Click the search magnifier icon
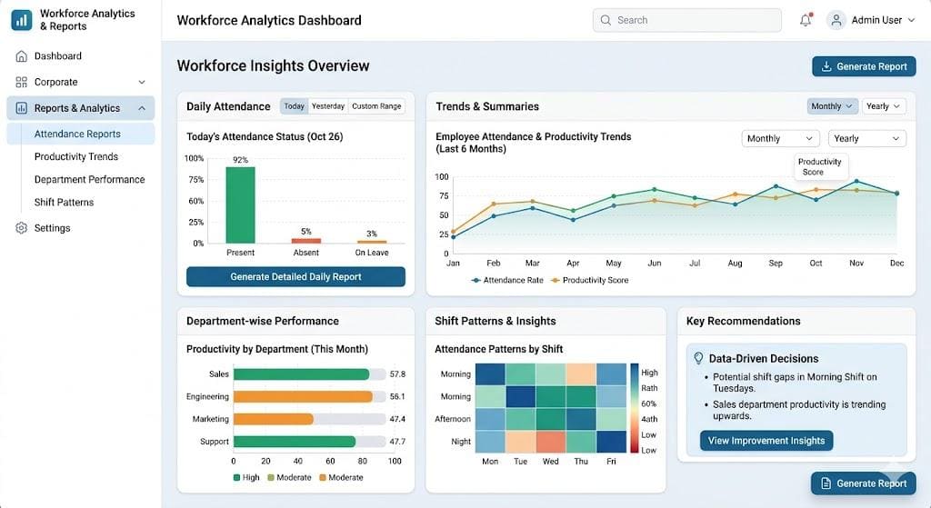This screenshot has width=931, height=508. 605,20
